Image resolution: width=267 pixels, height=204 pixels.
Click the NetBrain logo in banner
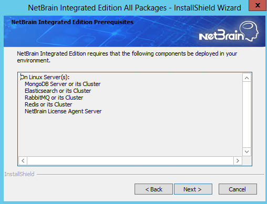click(x=229, y=31)
